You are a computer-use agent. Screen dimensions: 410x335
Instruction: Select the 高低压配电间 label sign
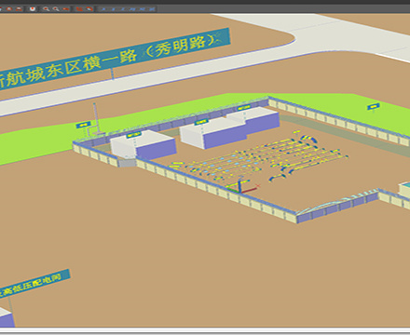click(34, 284)
